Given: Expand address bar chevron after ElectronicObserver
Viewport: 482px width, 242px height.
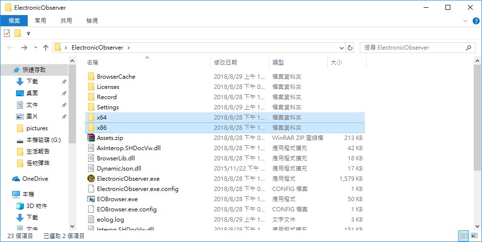Looking at the screenshot, I should (x=129, y=48).
